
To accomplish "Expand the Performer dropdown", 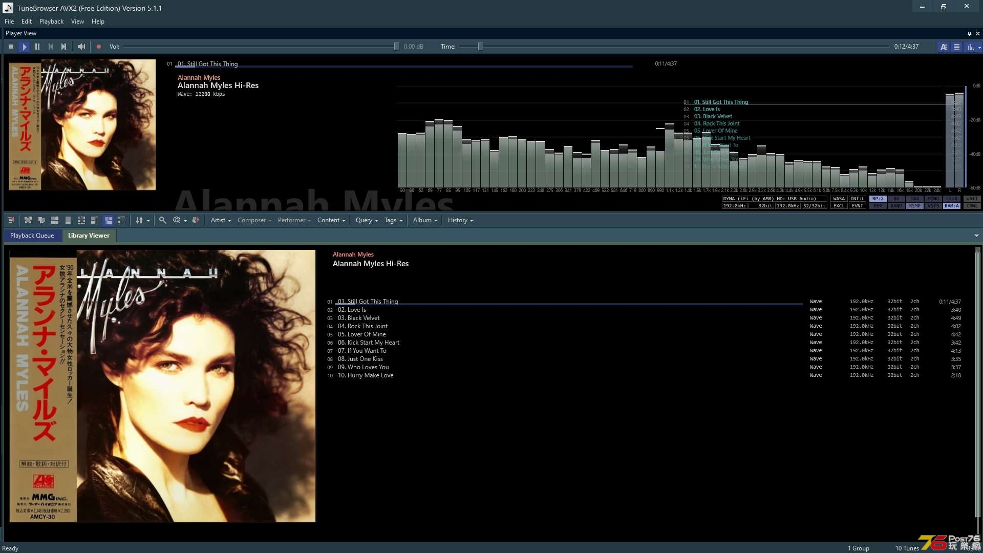I will coord(294,220).
